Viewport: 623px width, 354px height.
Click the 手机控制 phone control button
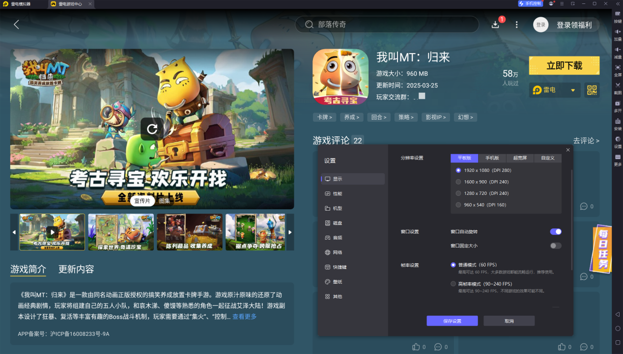coord(530,3)
